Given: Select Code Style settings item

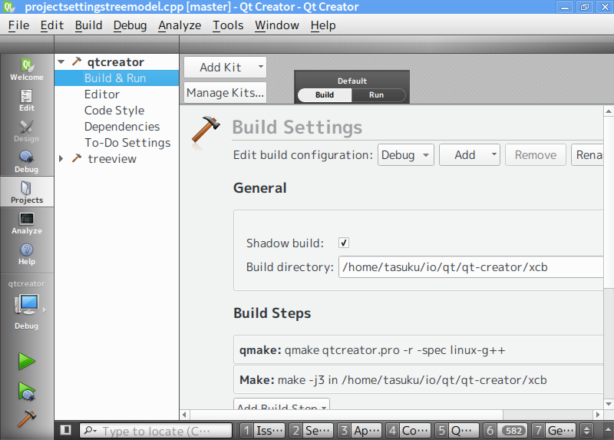Looking at the screenshot, I should [x=117, y=110].
